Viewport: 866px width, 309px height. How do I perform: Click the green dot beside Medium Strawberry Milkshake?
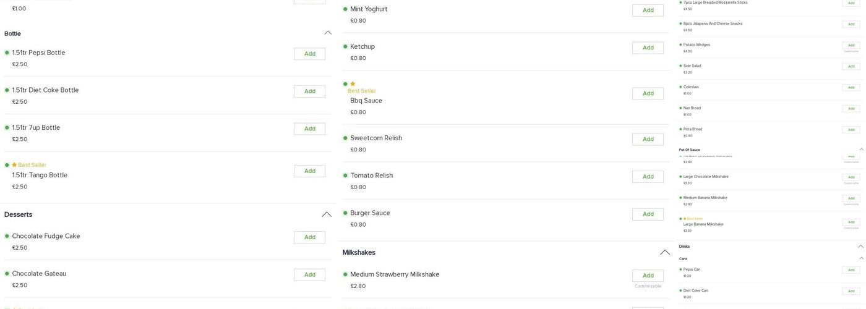coord(345,274)
